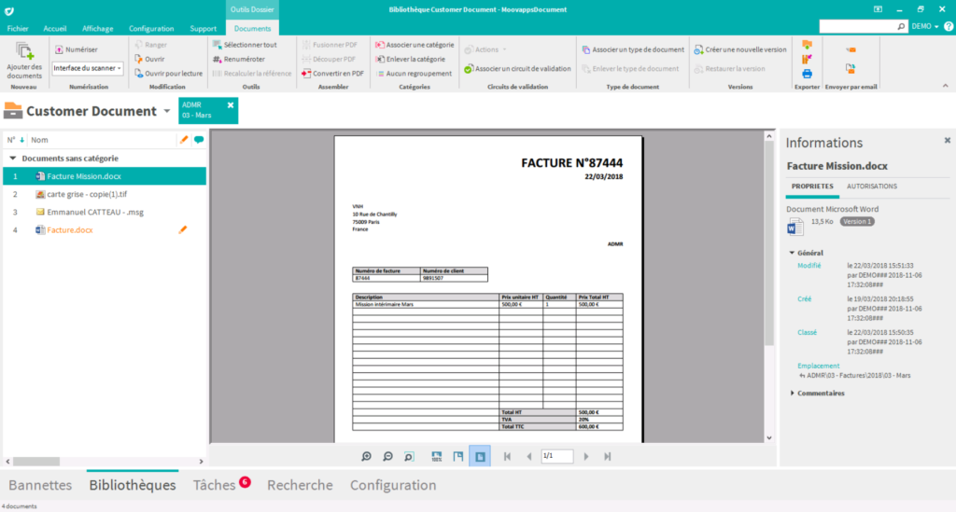This screenshot has width=956, height=512.
Task: Click Enlever la catégorie
Action: [411, 59]
